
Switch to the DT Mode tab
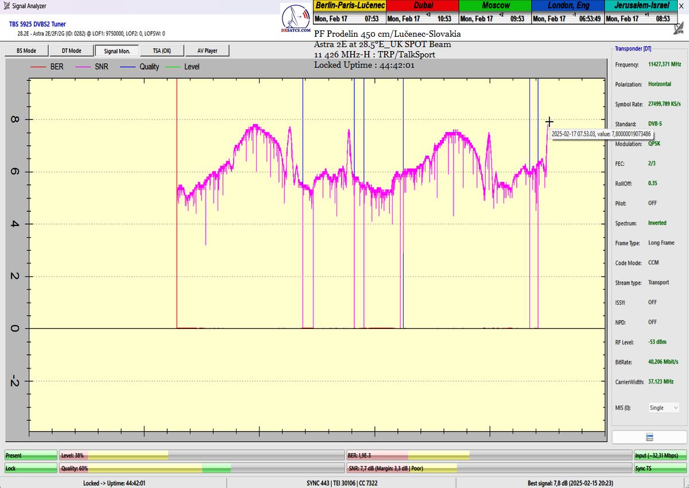click(x=71, y=51)
